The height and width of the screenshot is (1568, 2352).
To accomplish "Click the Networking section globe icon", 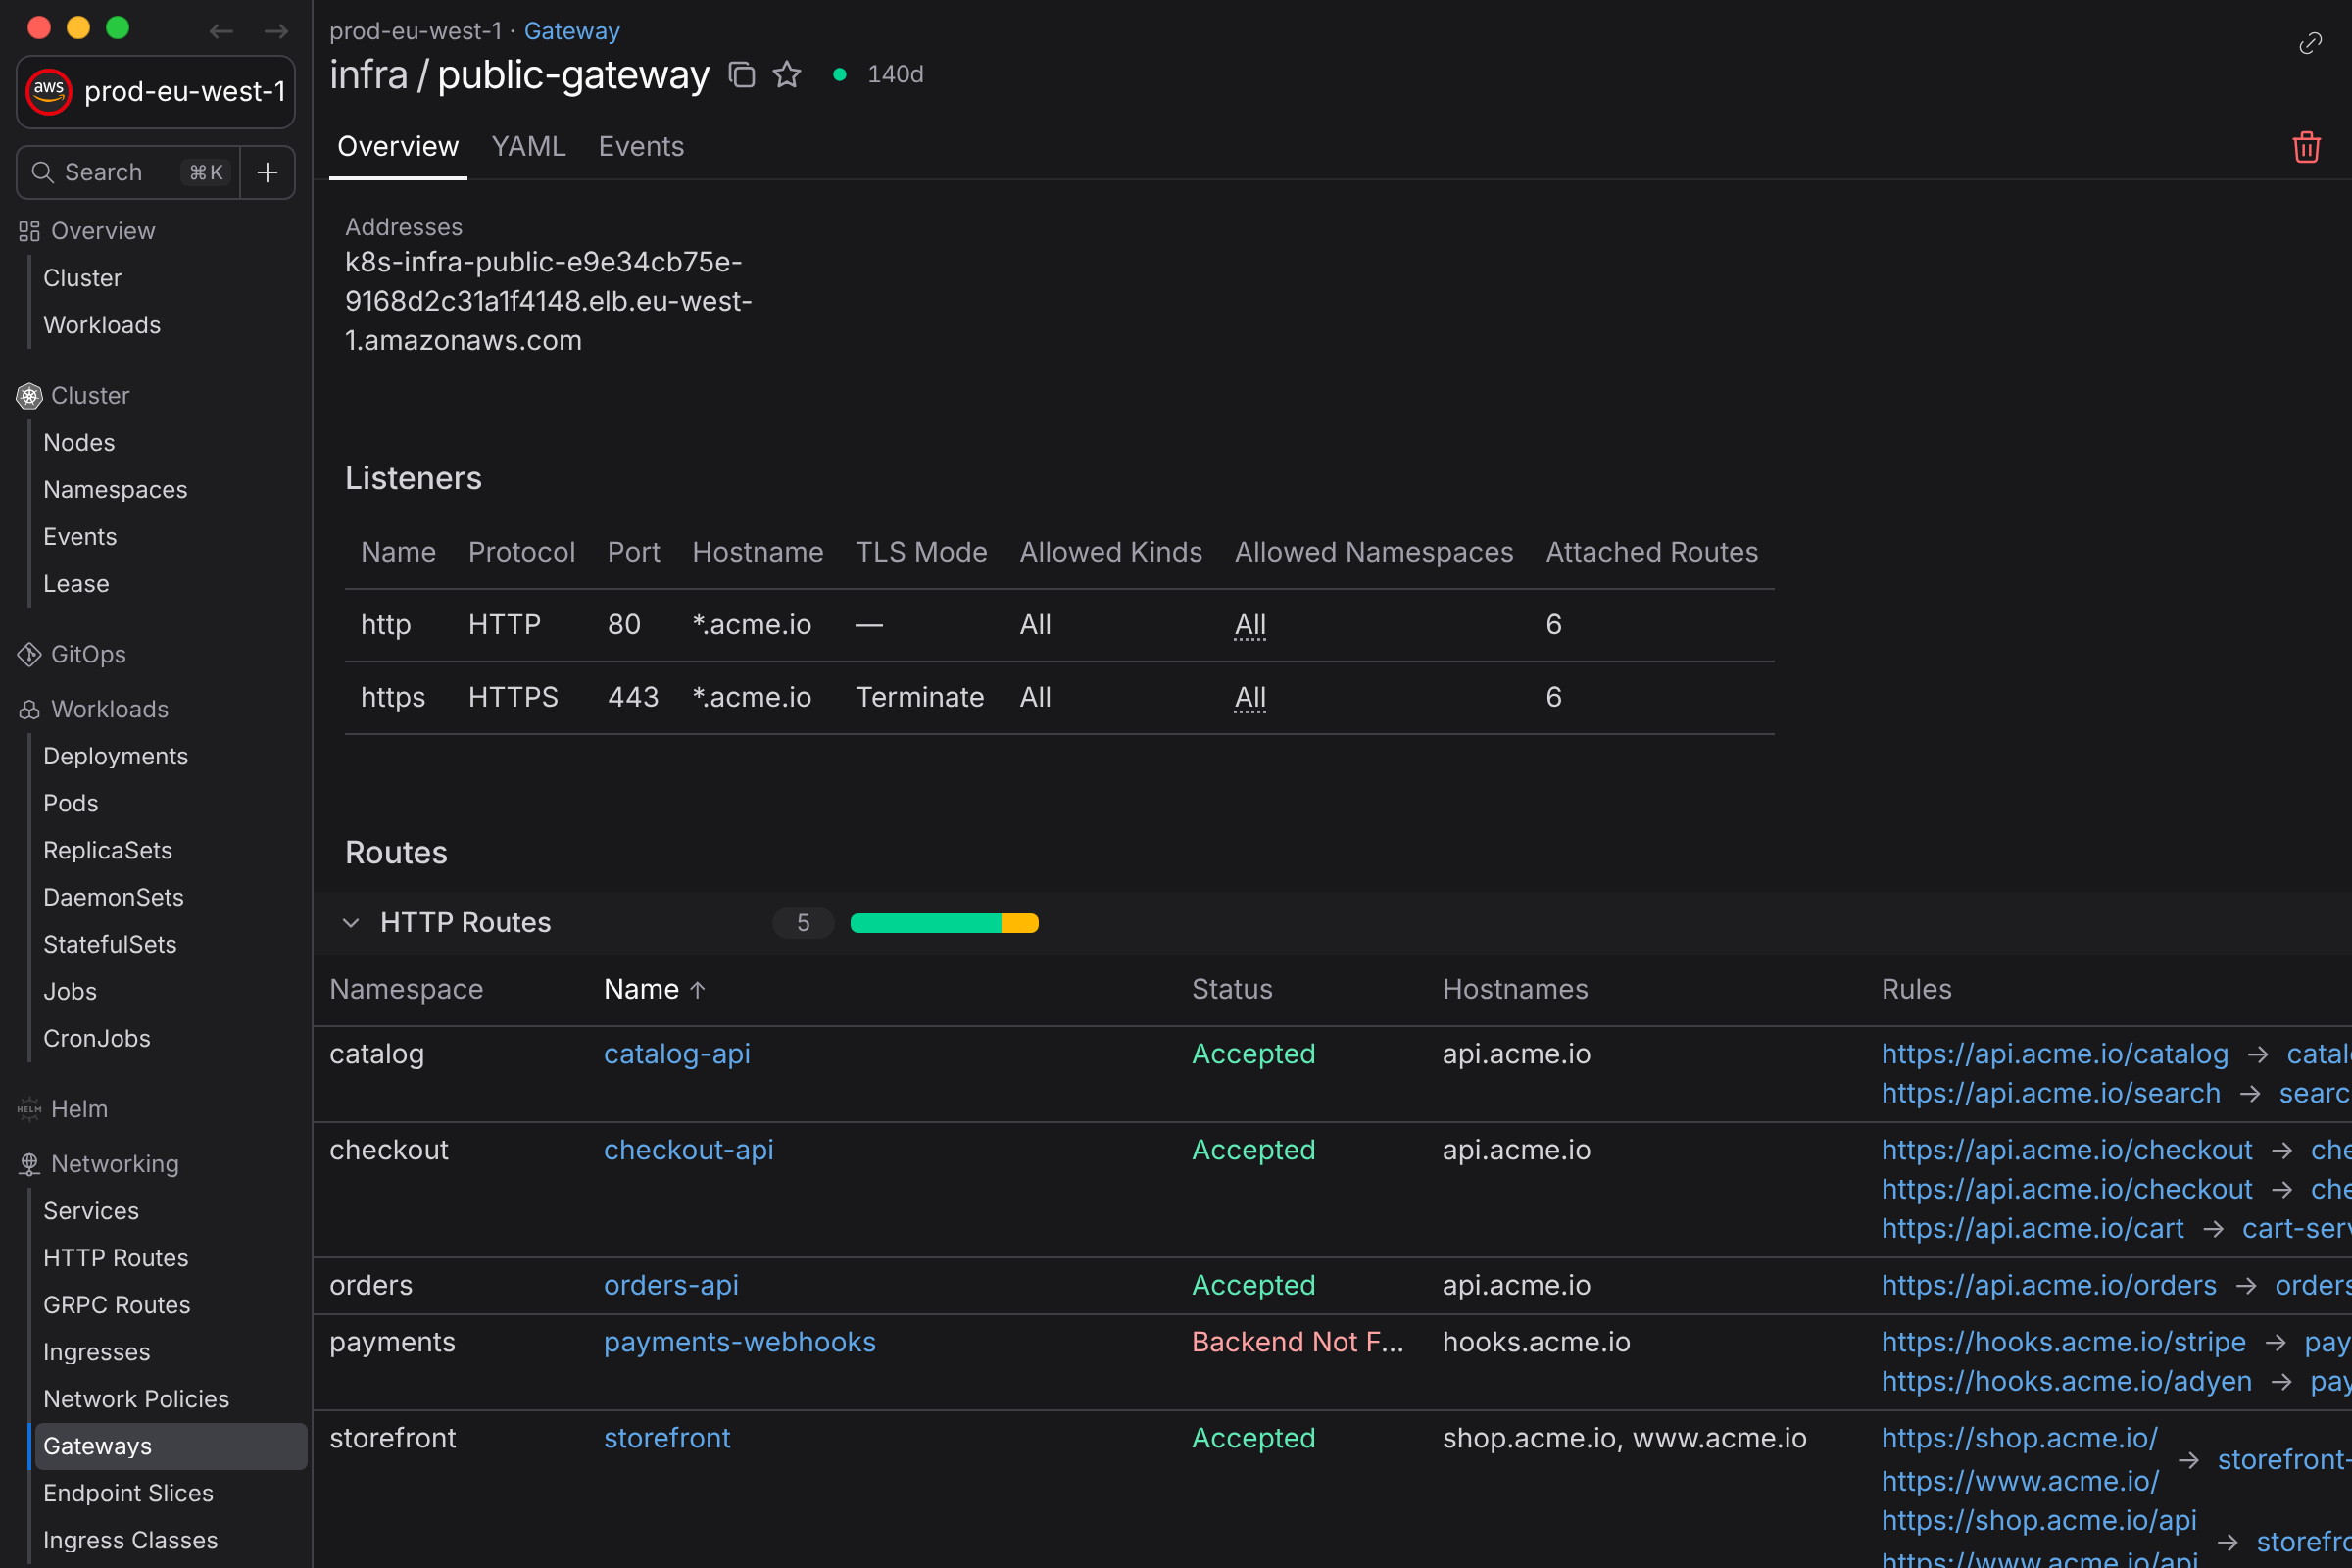I will (x=29, y=1164).
